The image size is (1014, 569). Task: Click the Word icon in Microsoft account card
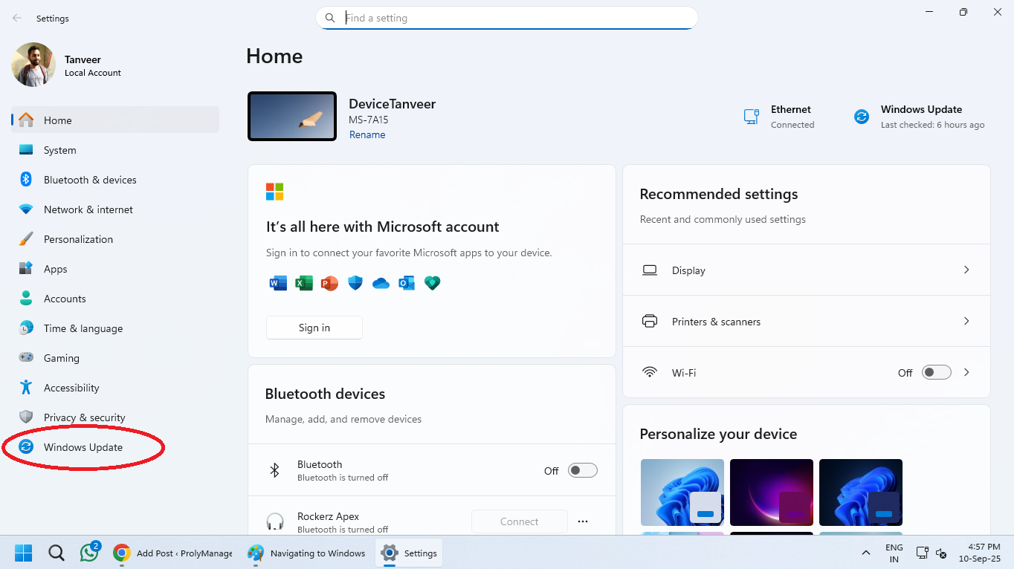278,282
